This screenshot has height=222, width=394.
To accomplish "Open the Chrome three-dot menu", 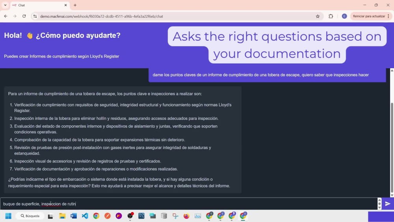I will pyautogui.click(x=388, y=16).
